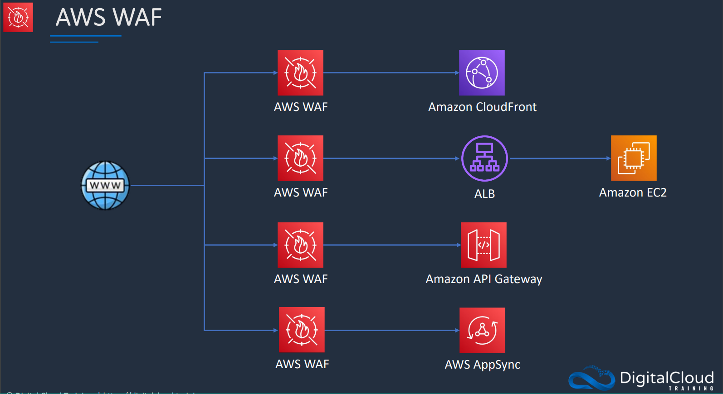The height and width of the screenshot is (394, 723).
Task: Click the "Amazon CloudFront" label
Action: tap(482, 107)
